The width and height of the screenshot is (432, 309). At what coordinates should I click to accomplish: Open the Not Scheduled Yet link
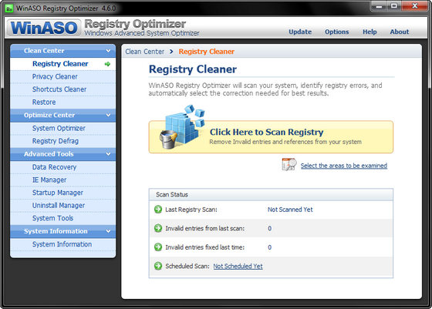pyautogui.click(x=238, y=266)
